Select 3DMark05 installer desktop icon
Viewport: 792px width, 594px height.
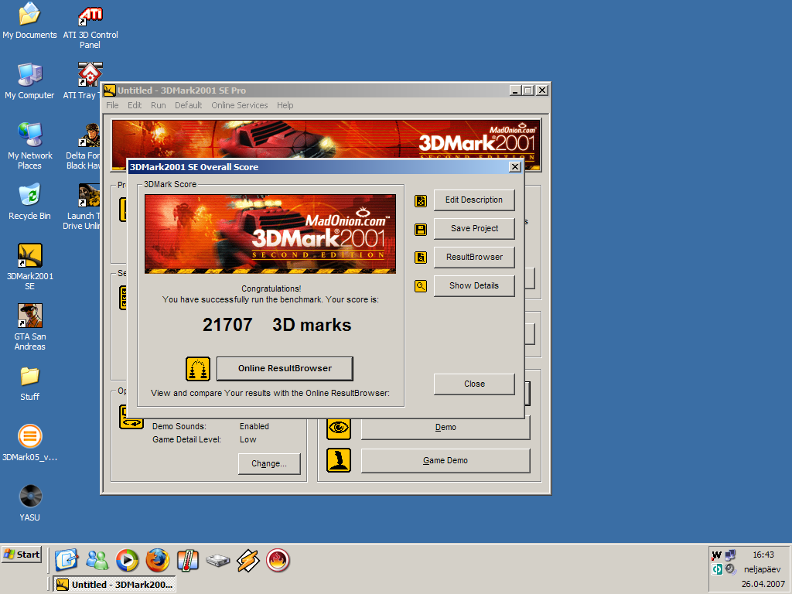30,443
